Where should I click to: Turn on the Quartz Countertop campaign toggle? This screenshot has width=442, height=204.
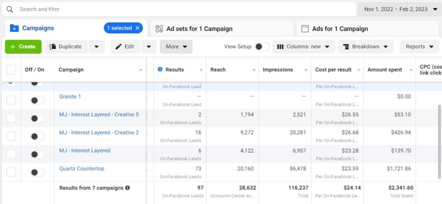pyautogui.click(x=37, y=172)
